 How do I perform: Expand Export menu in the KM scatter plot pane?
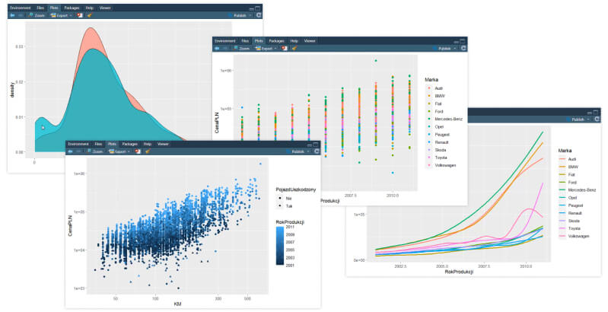click(117, 151)
